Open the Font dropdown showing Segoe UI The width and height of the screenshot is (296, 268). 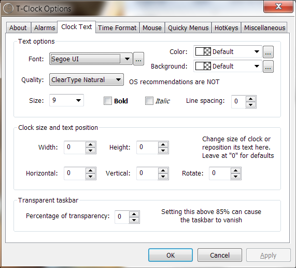tap(91, 59)
